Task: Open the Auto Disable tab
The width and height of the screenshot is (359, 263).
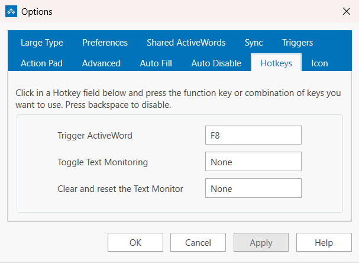Action: tap(216, 63)
